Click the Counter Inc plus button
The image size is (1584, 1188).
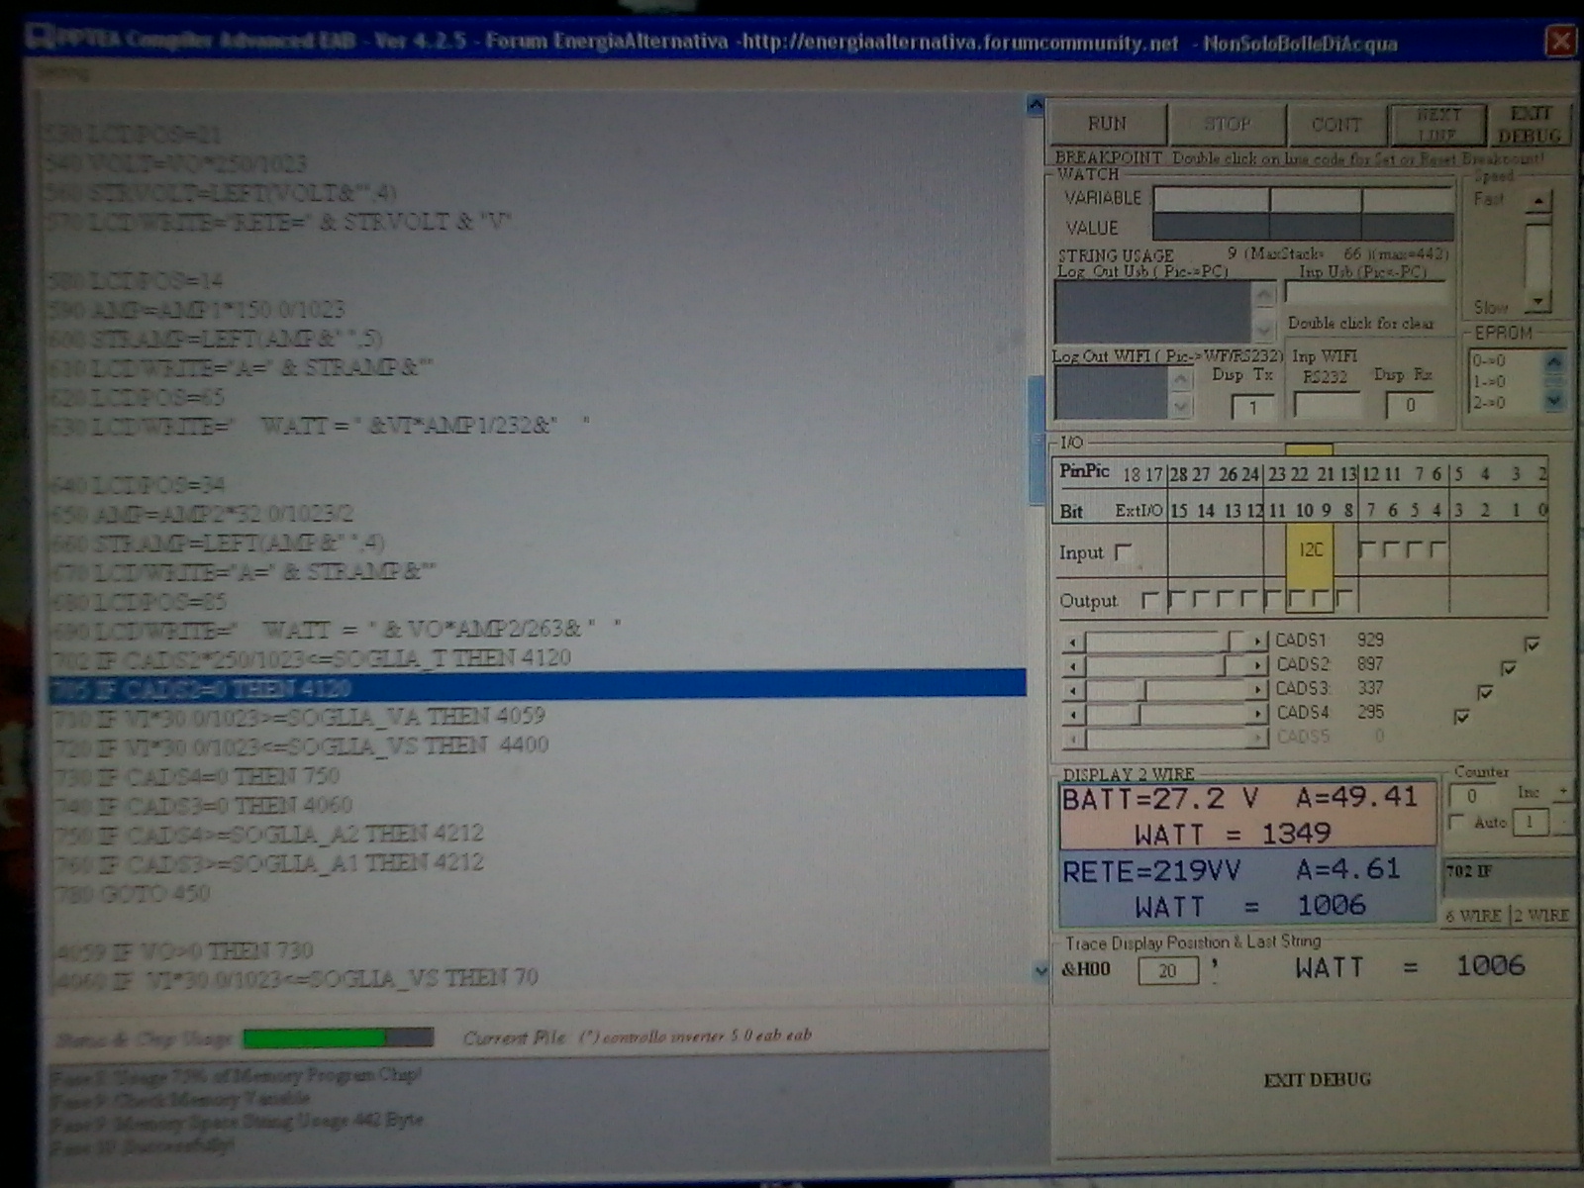tap(1563, 792)
